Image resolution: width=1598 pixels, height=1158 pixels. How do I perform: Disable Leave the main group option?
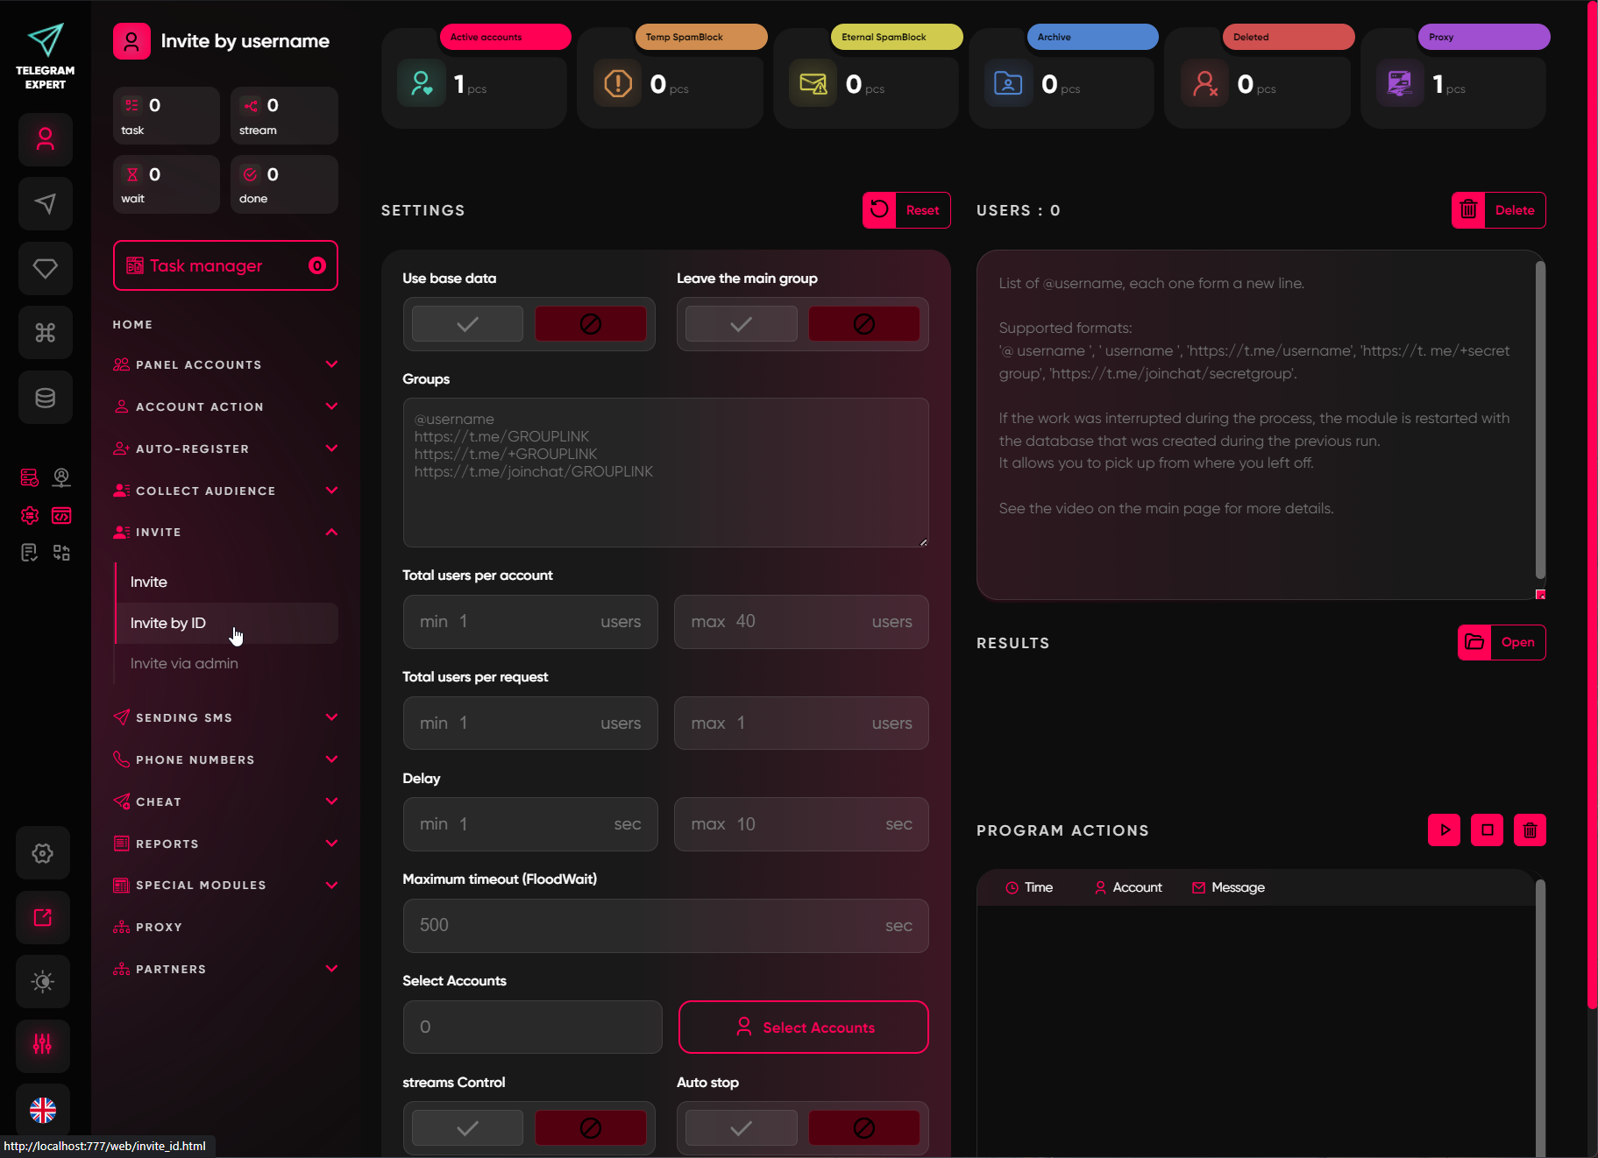click(863, 324)
